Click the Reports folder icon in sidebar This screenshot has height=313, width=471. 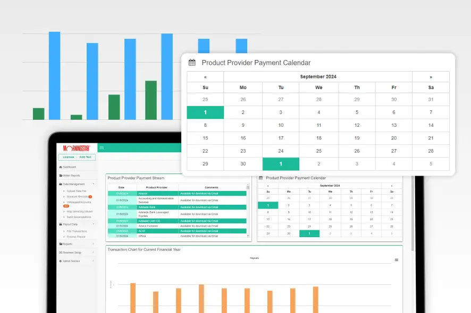[61, 244]
